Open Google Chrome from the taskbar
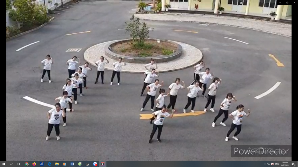The width and height of the screenshot is (298, 167). click(x=27, y=164)
